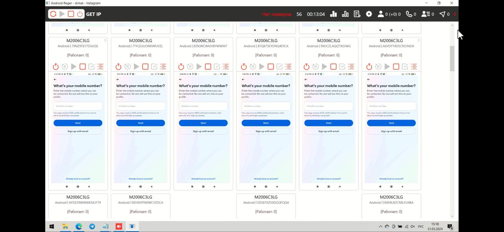Click the R reset icon on device A6YDYT4DSCROJNDA
This screenshot has height=232, width=504.
[x=378, y=66]
